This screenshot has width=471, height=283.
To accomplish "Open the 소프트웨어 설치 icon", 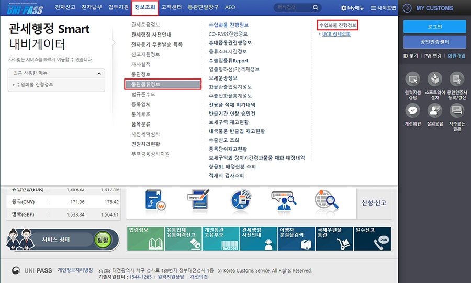I will [x=435, y=79].
